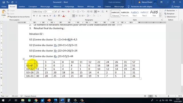Viewport: 183px width, 103px height.
Task: Toggle underline formatting (S)
Action: pos(40,16)
